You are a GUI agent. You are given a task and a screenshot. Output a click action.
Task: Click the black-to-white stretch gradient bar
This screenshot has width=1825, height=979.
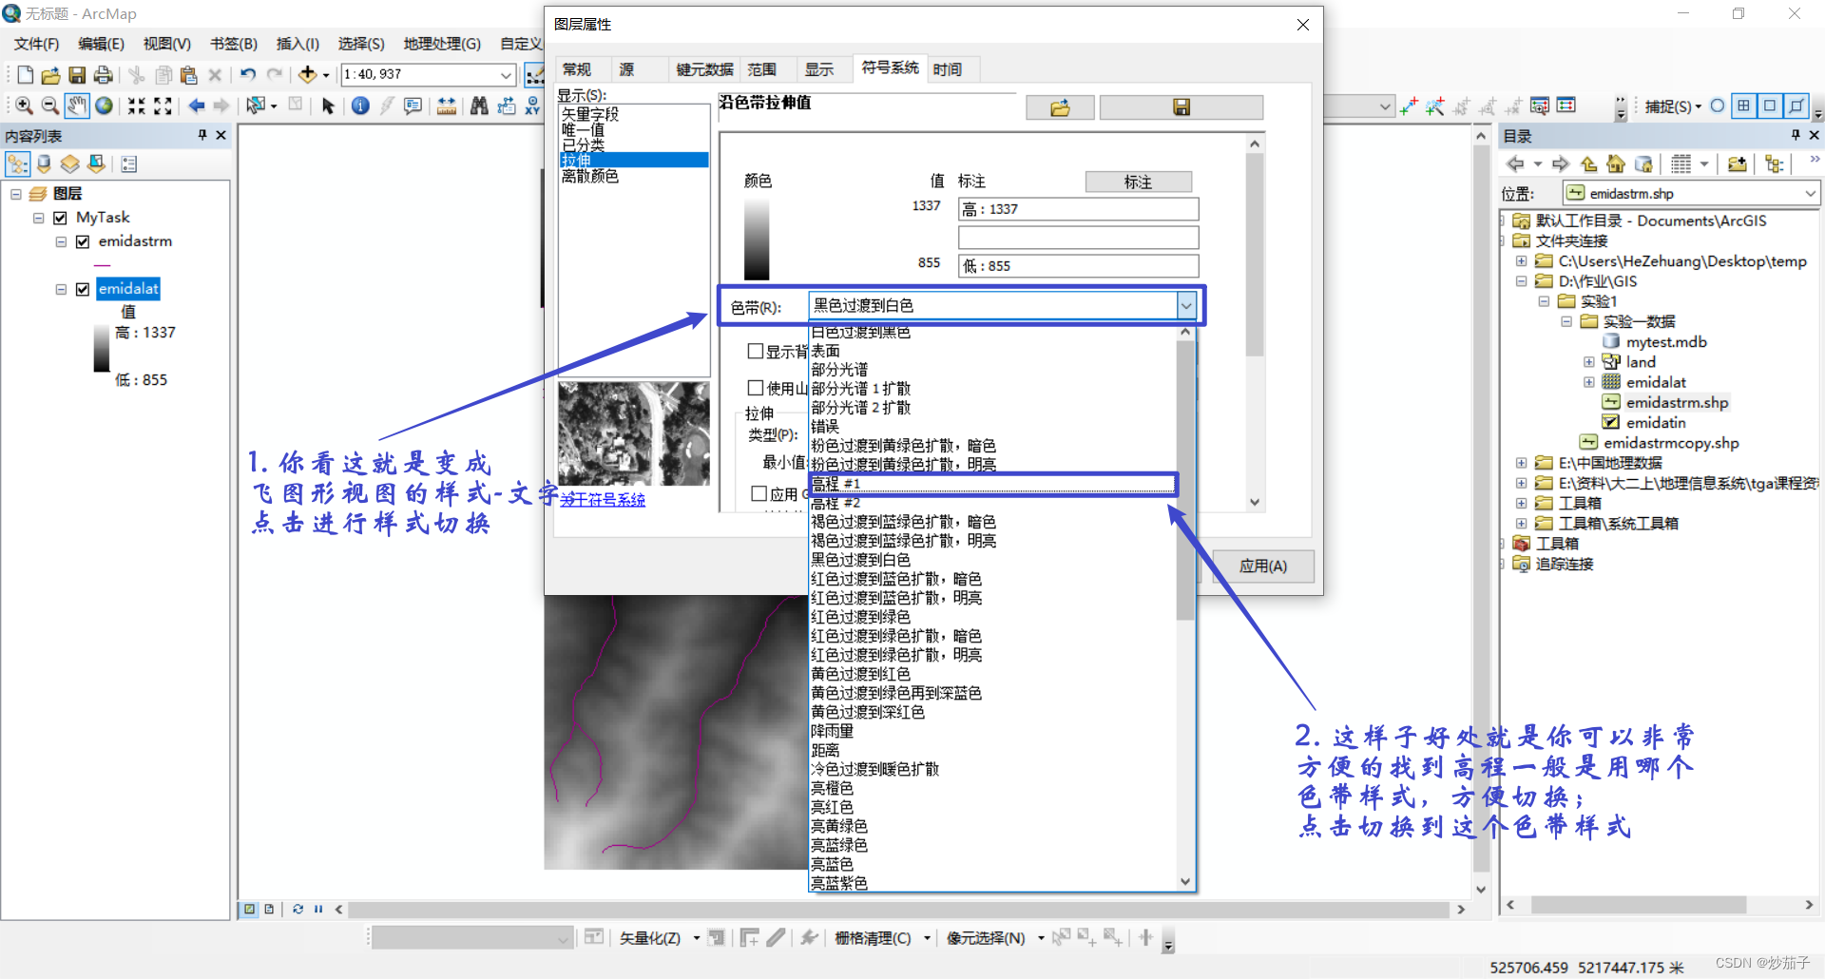tap(757, 239)
